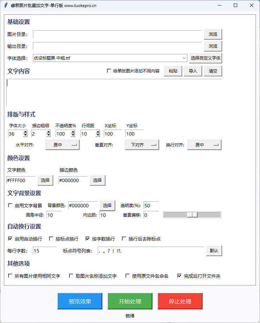The height and width of the screenshot is (323, 260).
Task: Expand 垂直对齐 下对齐 dropdown
Action: click(142, 145)
